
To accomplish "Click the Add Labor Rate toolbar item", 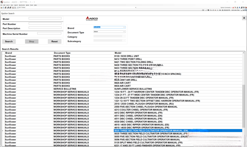I will point(235,10).
